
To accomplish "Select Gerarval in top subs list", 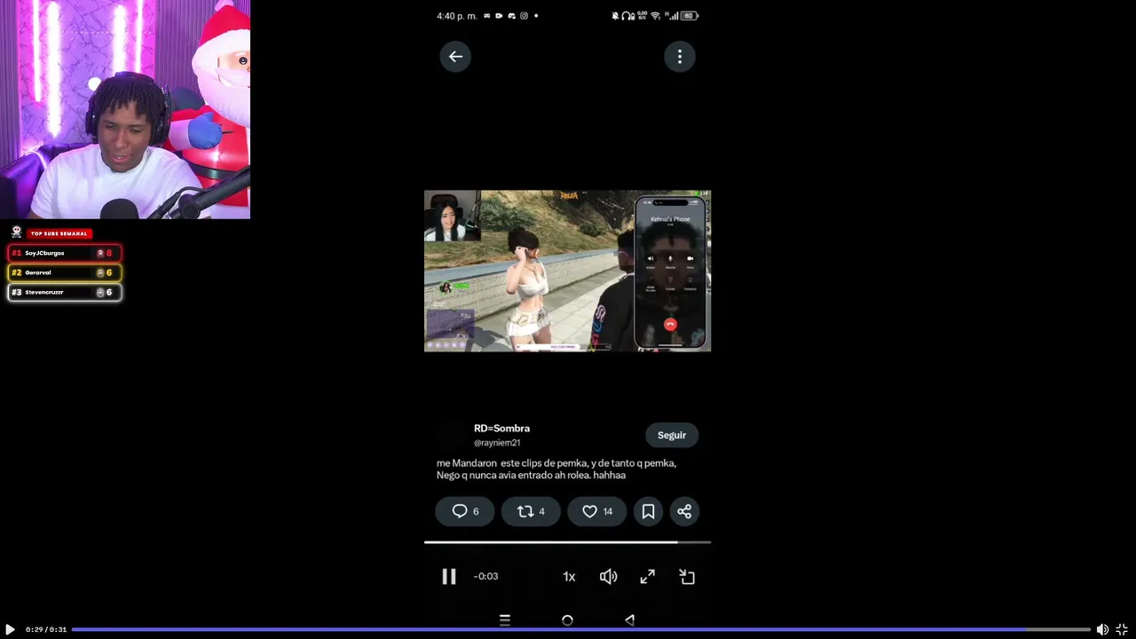I will [x=65, y=272].
